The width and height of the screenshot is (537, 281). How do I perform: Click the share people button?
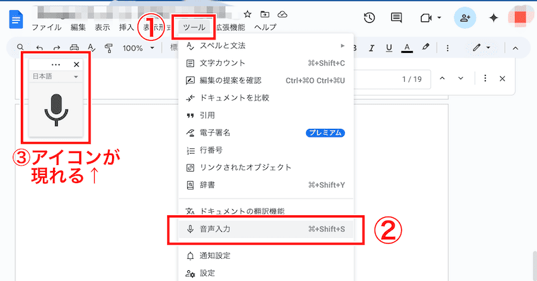[465, 18]
